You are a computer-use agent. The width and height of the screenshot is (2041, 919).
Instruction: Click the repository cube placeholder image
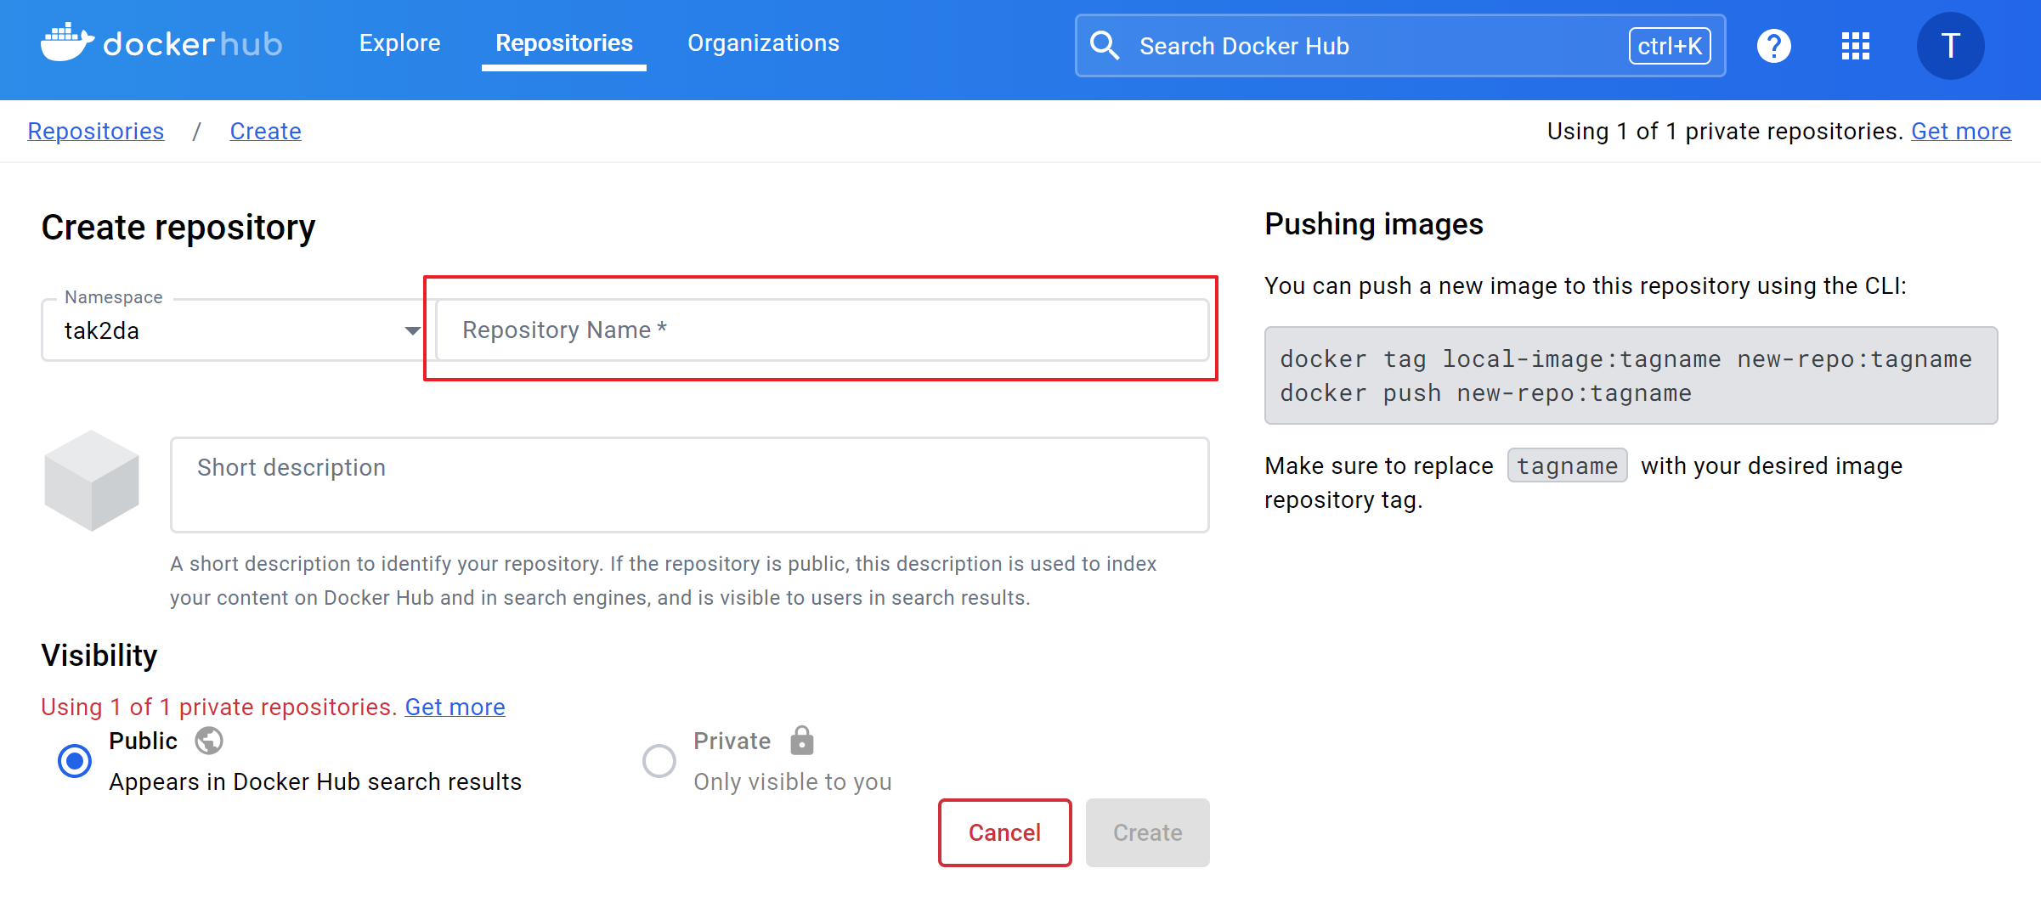tap(92, 481)
